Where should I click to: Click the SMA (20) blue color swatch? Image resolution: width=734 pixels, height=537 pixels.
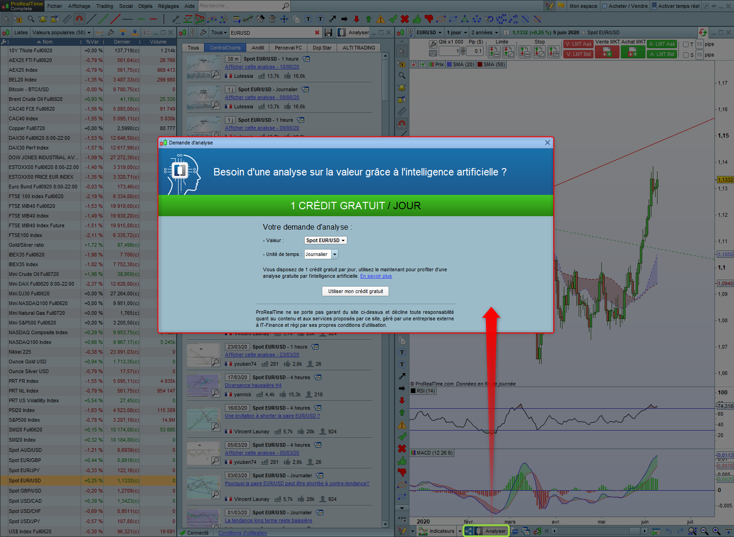click(x=449, y=64)
